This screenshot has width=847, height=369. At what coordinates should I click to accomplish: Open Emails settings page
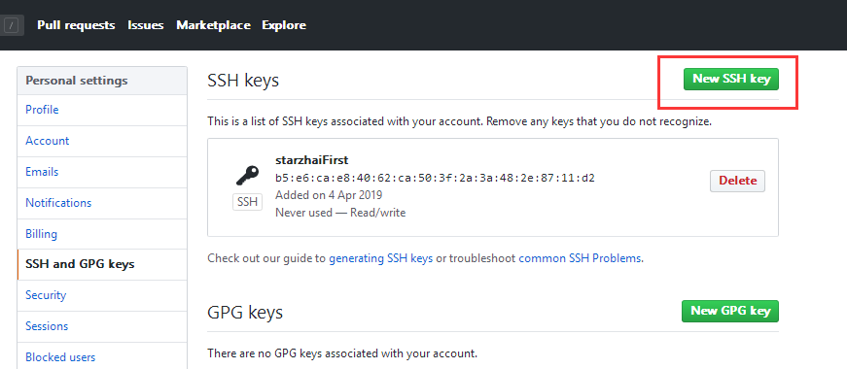pos(102,172)
